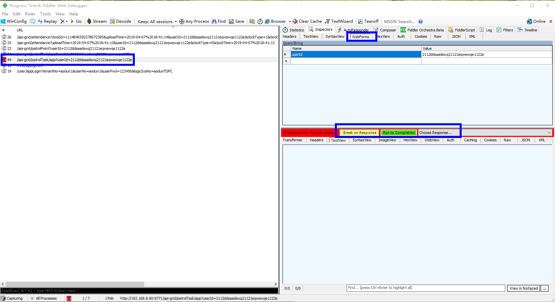Select the userId row in QueryString

[x=418, y=54]
